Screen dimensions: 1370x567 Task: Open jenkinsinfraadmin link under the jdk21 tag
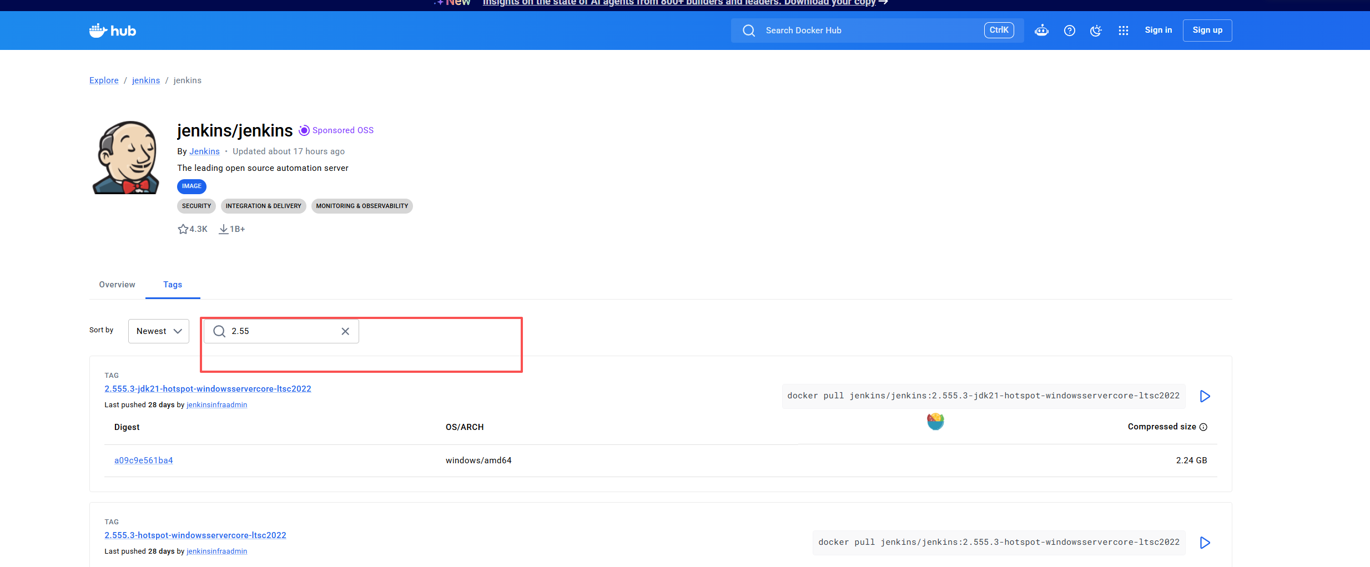pos(217,405)
